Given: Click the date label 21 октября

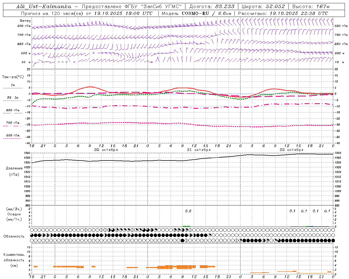Looking at the screenshot, I should (199, 150).
